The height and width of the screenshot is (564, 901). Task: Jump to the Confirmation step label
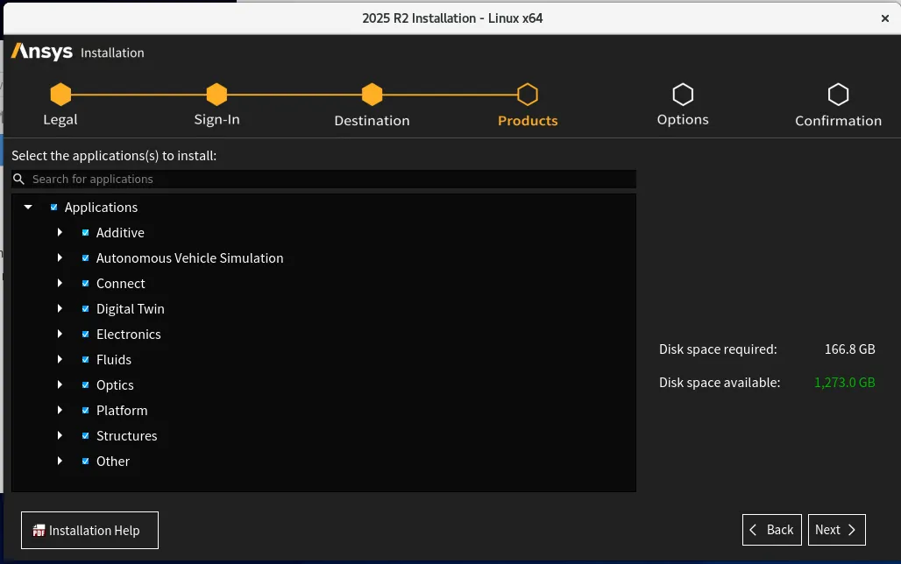click(x=839, y=121)
